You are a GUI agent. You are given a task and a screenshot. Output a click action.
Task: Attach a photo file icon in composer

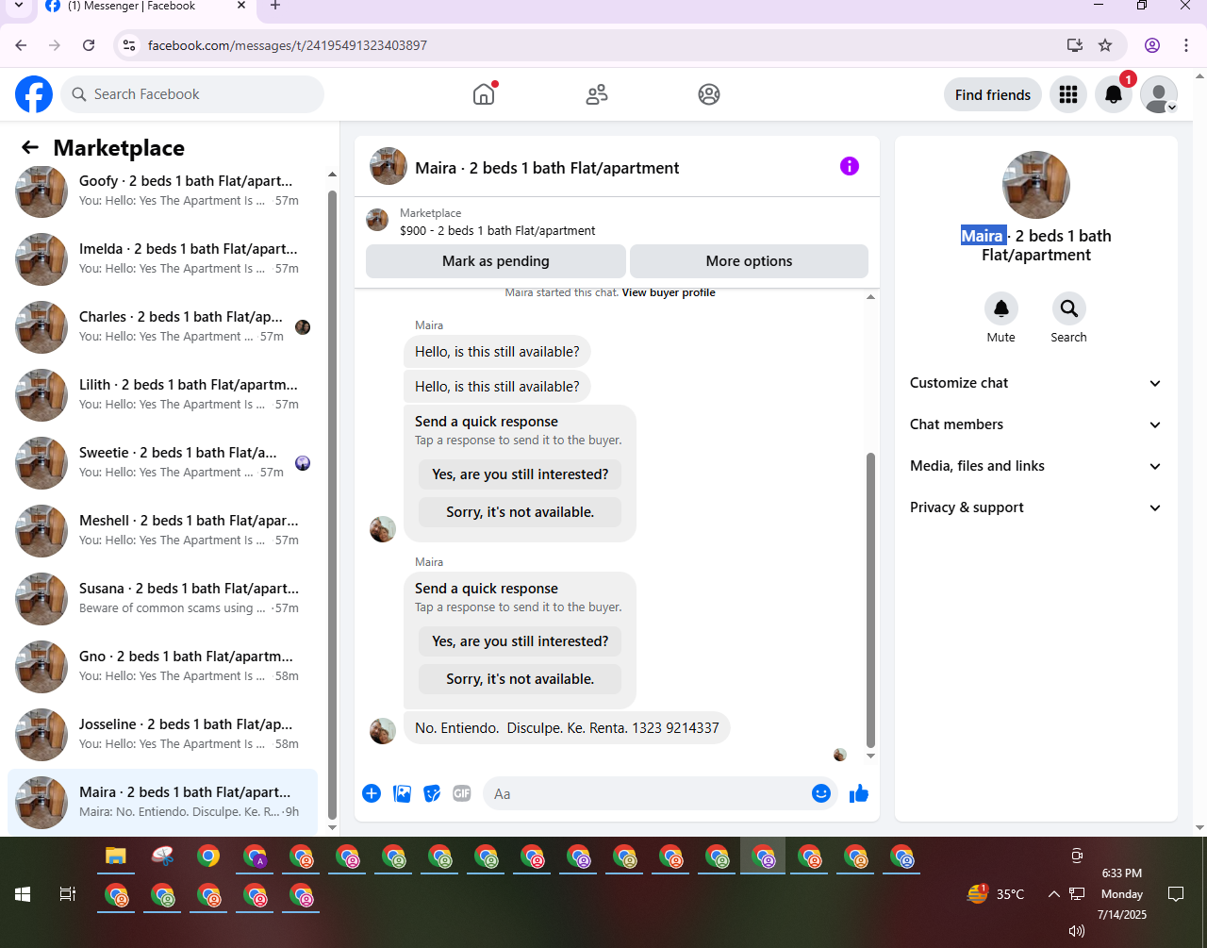pyautogui.click(x=403, y=793)
